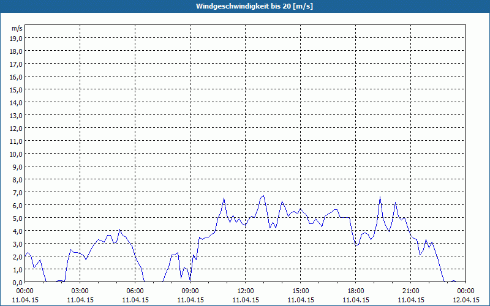This screenshot has width=490, height=306.
Task: Click the '17,0' y-axis label
Action: point(16,64)
